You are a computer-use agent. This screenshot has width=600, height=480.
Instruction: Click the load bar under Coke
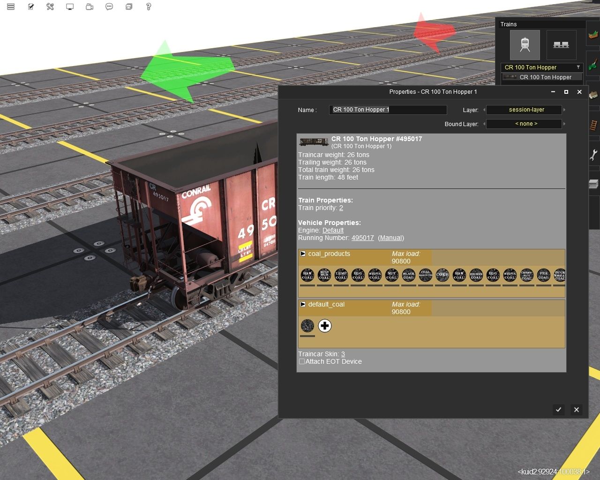(x=442, y=285)
